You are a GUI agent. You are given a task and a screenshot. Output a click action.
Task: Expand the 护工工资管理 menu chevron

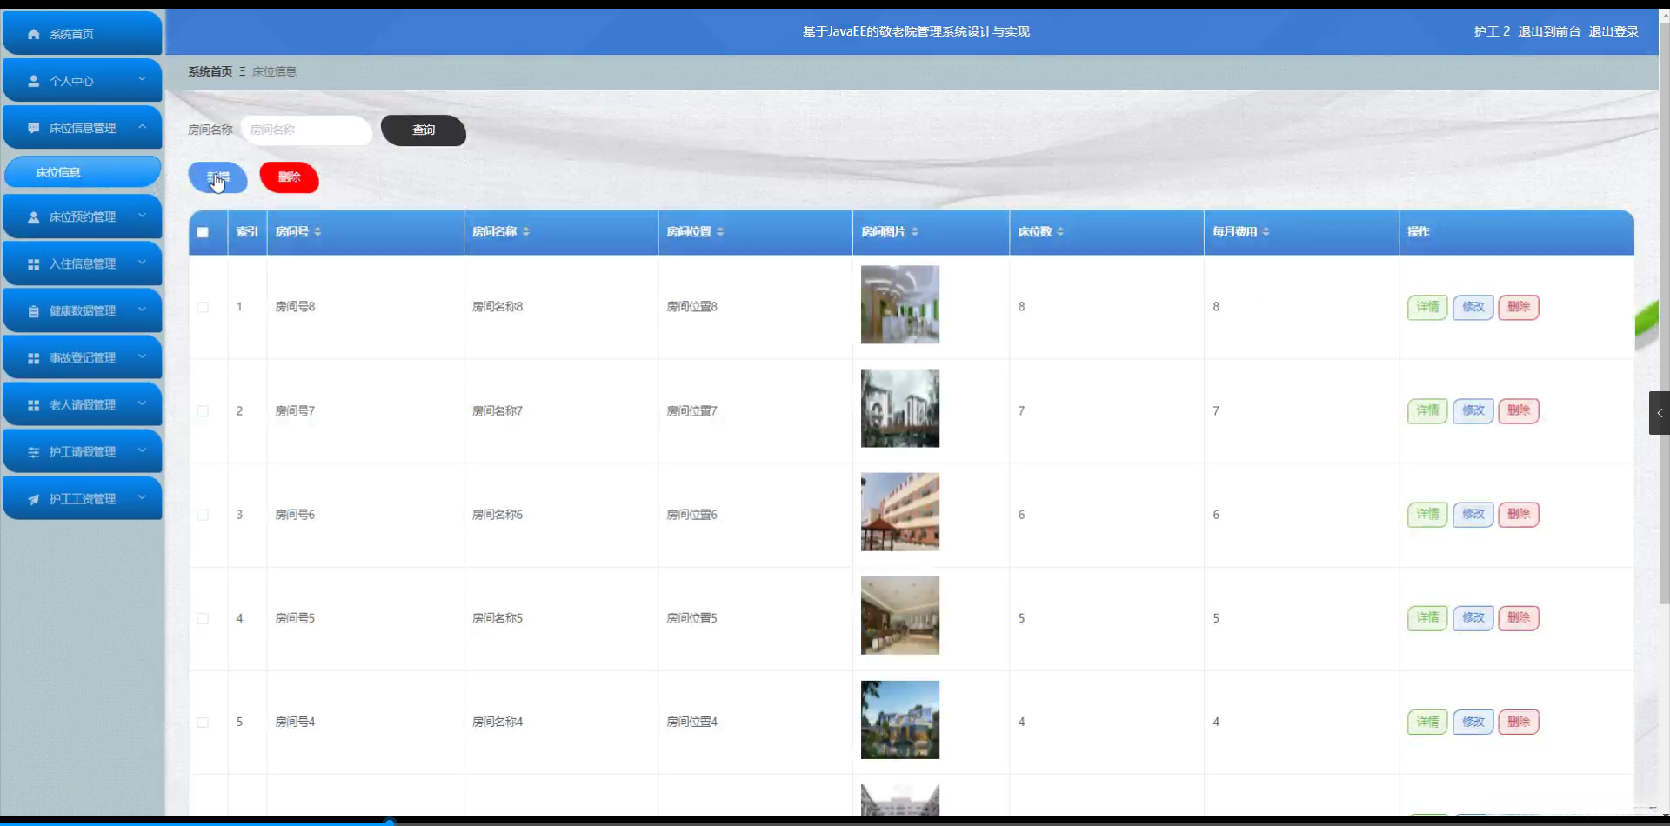point(142,497)
